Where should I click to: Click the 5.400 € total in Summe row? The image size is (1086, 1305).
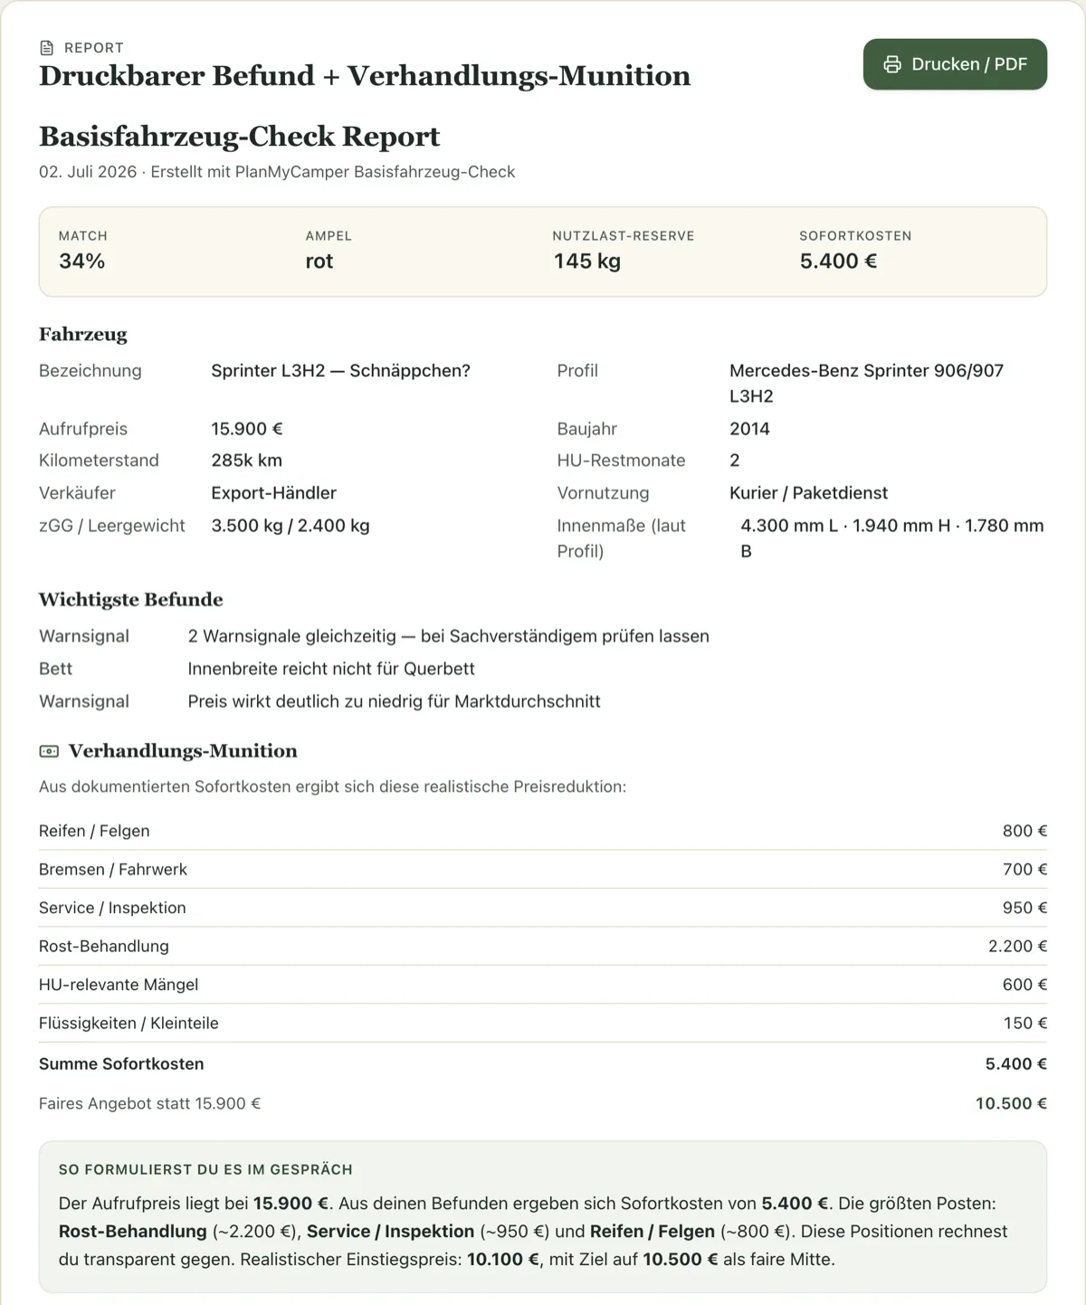tap(1016, 1064)
